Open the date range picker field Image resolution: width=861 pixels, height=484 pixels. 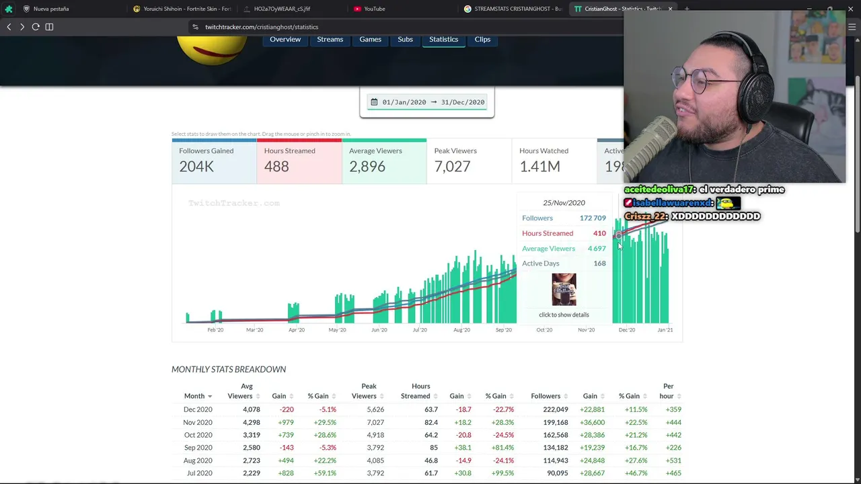427,102
